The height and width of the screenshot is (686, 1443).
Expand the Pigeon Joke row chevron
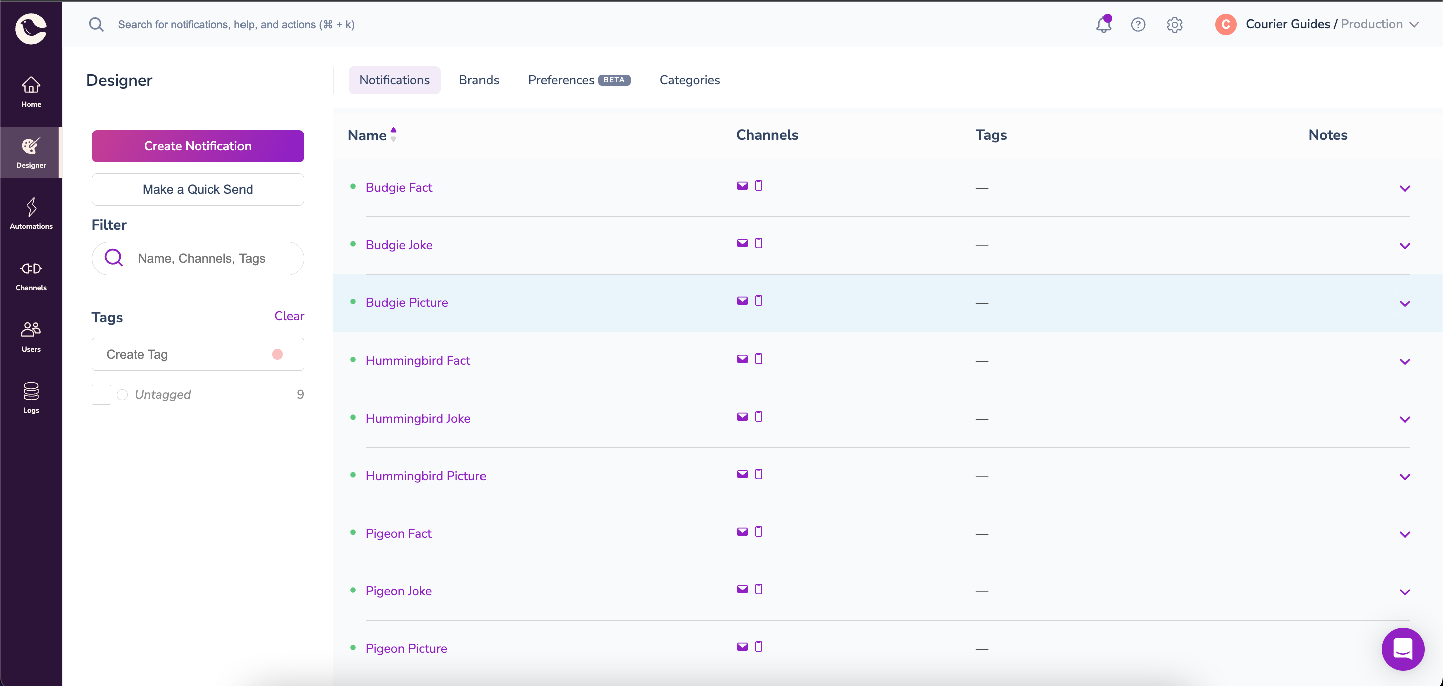1405,592
